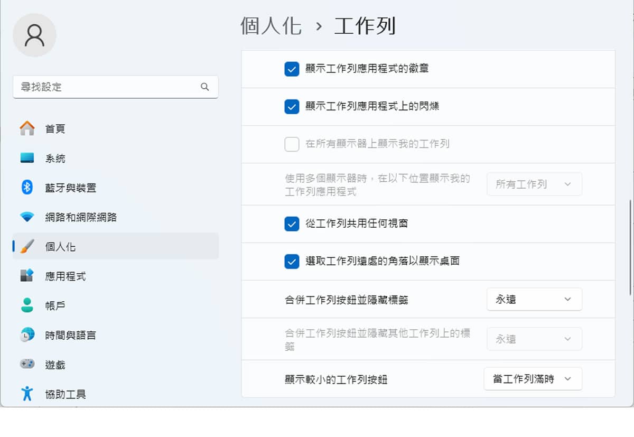Expand the 合併工作列按鈕並隱藏標籤 dropdown
The width and height of the screenshot is (634, 437).
(x=534, y=300)
